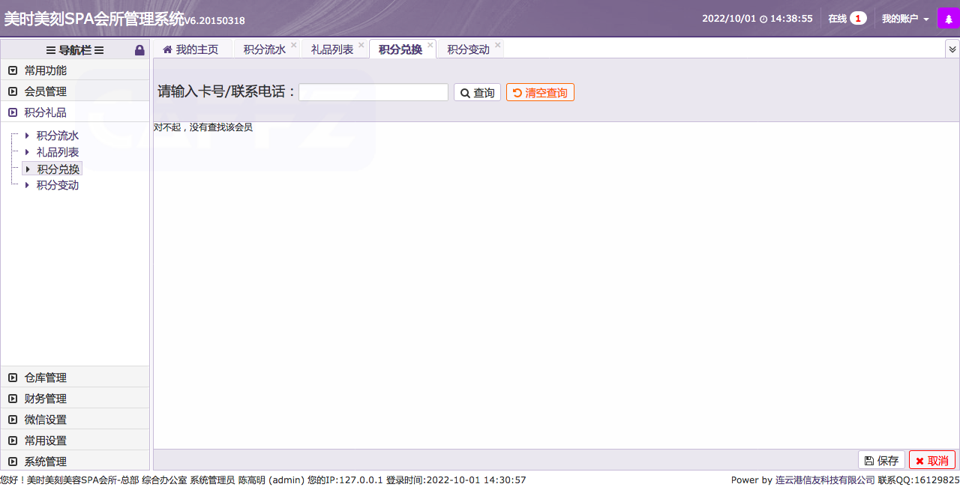Screen dimensions: 960x487
Task: Select the magnifier search icon in 查询 button
Action: 465,91
